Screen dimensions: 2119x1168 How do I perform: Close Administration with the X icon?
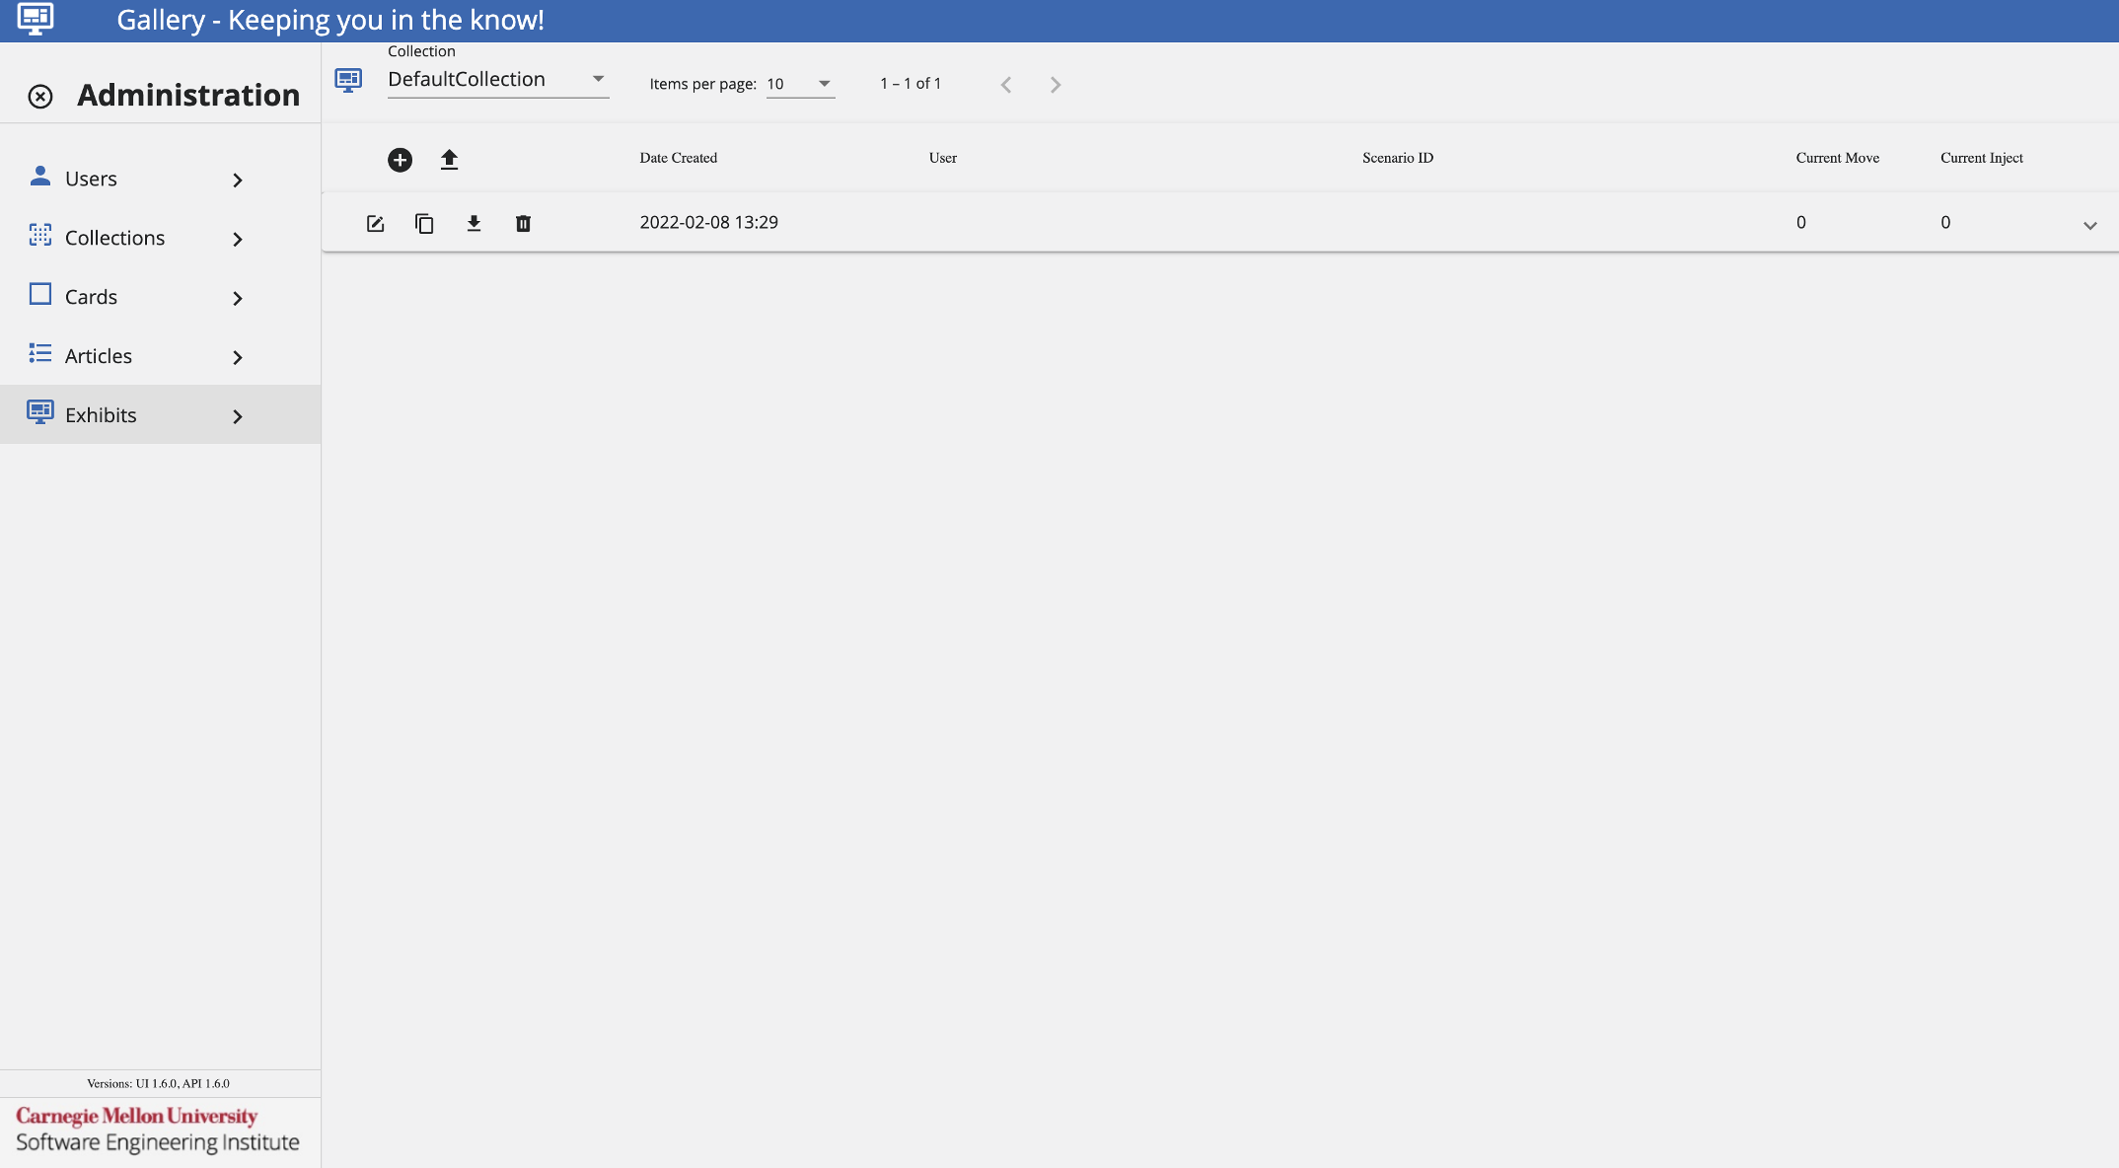coord(40,97)
